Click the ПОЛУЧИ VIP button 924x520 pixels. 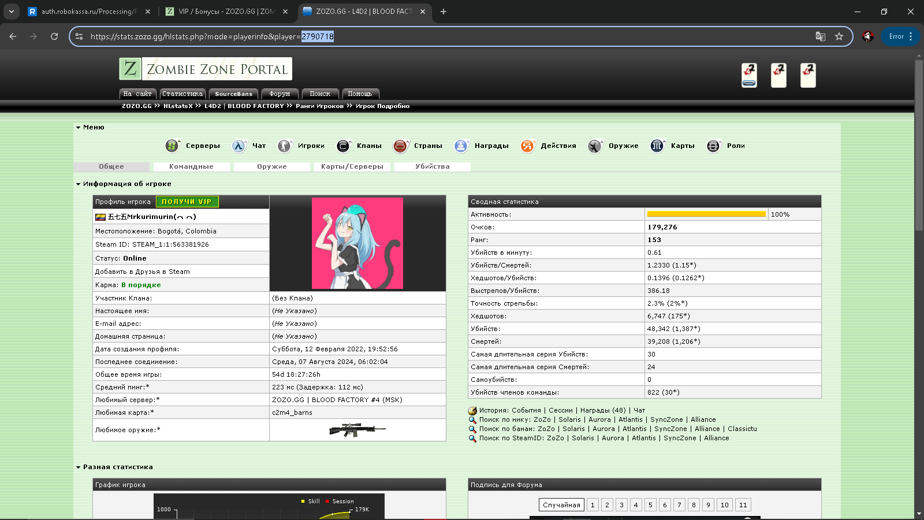[187, 202]
